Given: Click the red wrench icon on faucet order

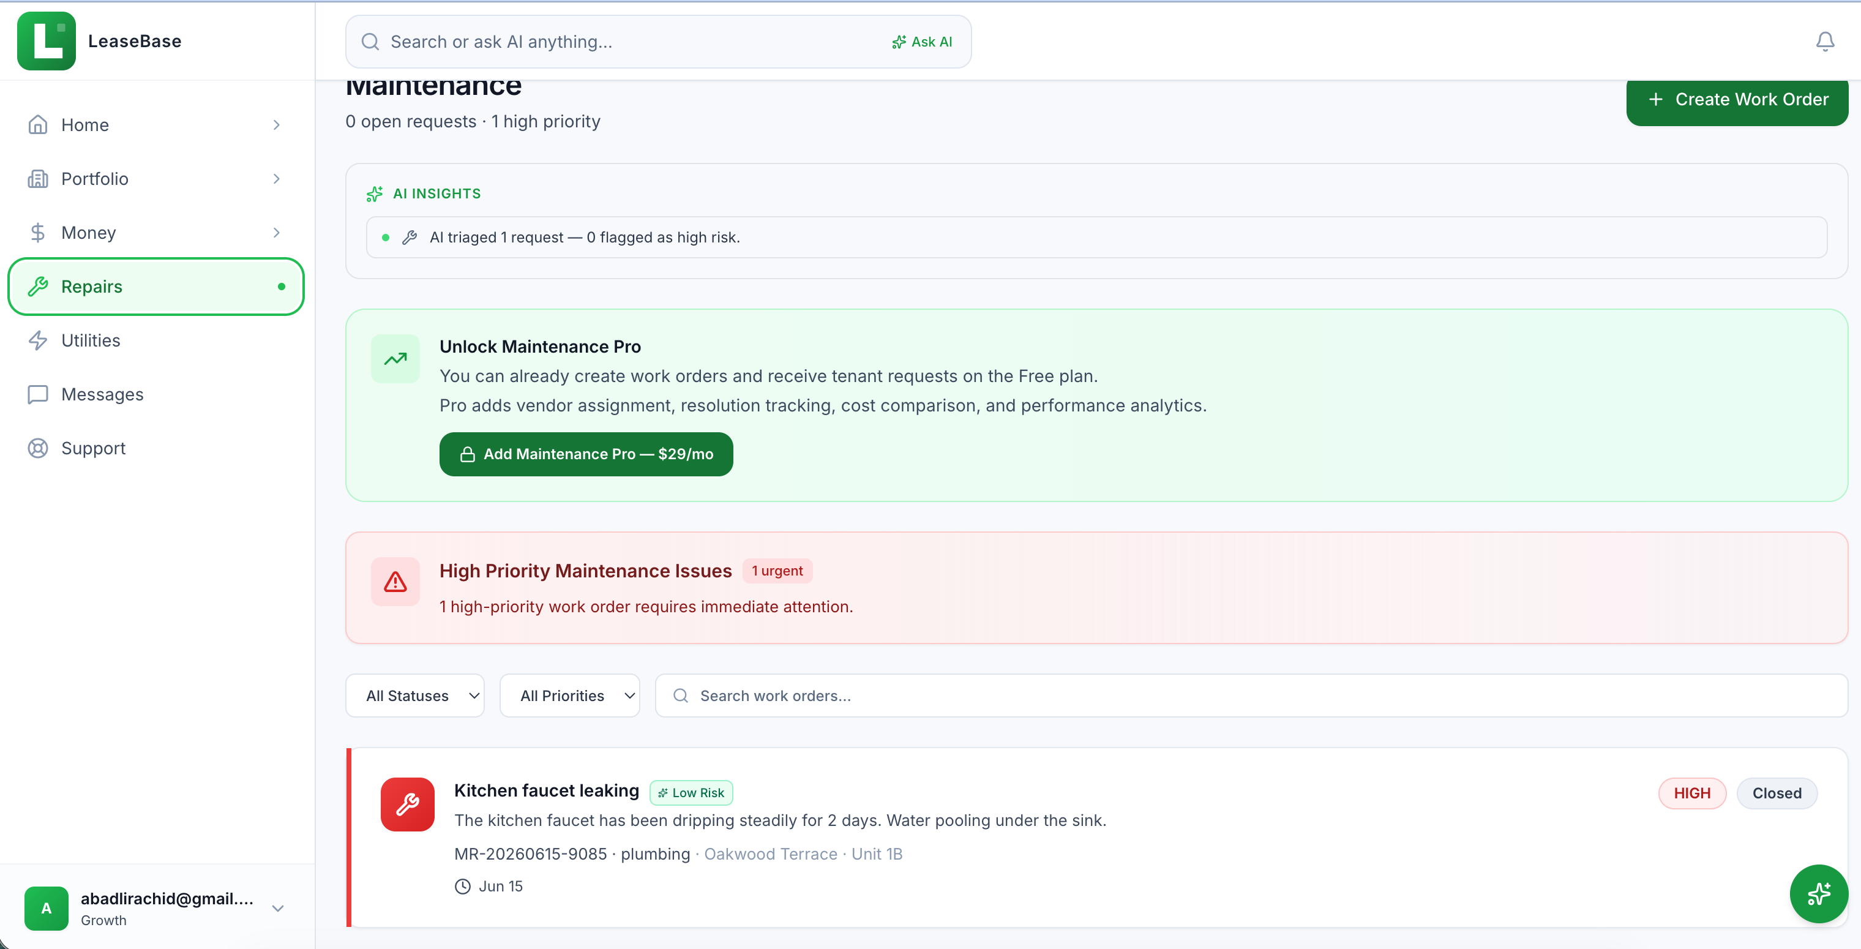Looking at the screenshot, I should point(408,805).
